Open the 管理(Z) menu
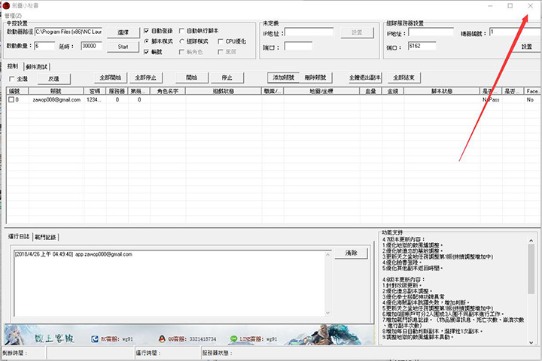 tap(14, 15)
